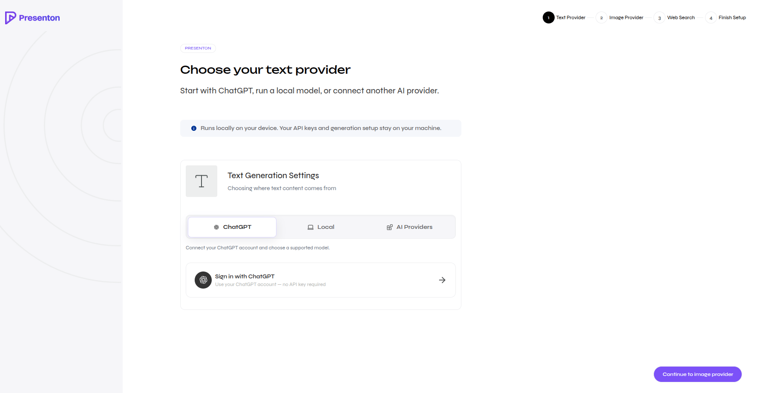Click the ChatGPT logo in the ChatGPT tab
The image size is (783, 393).
(216, 227)
